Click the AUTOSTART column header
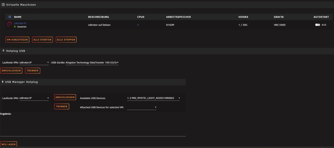 pyautogui.click(x=321, y=17)
